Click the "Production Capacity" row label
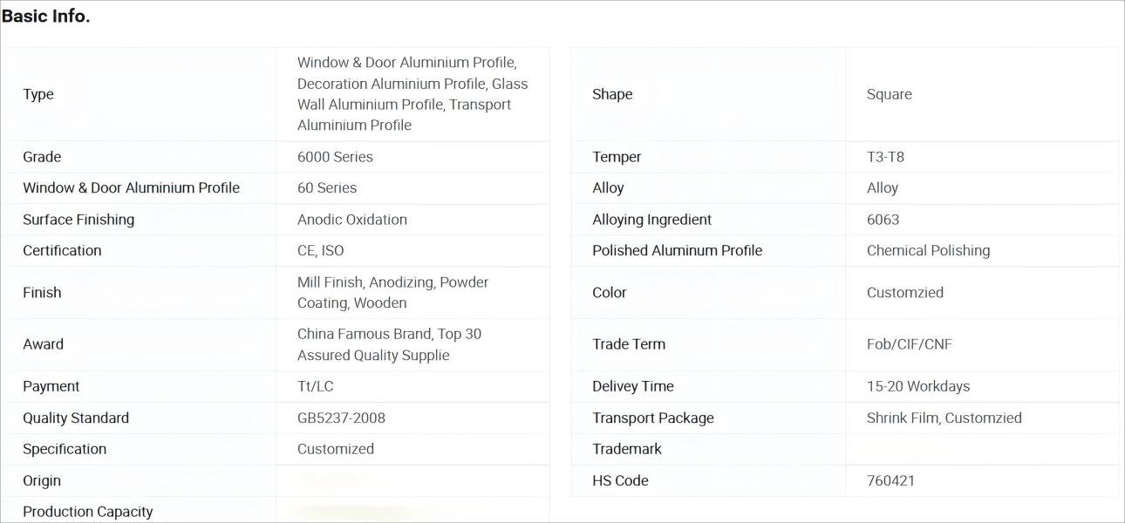The height and width of the screenshot is (523, 1125). [x=88, y=512]
